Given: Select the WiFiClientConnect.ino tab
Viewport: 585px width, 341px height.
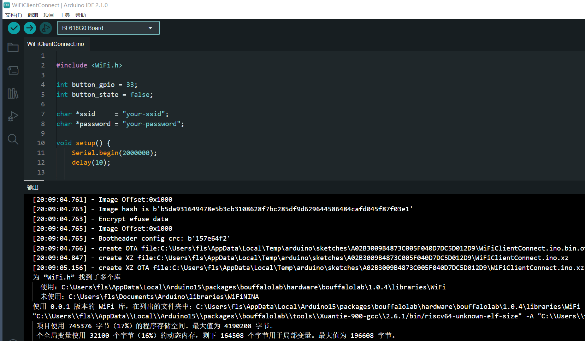Looking at the screenshot, I should pos(56,44).
